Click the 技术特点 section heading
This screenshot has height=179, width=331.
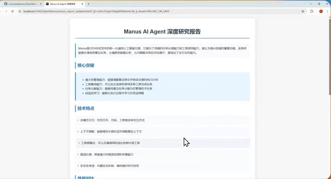click(86, 109)
